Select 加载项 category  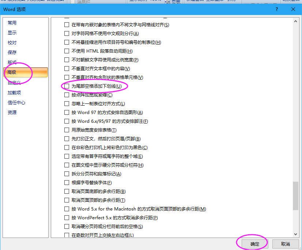tap(14, 93)
